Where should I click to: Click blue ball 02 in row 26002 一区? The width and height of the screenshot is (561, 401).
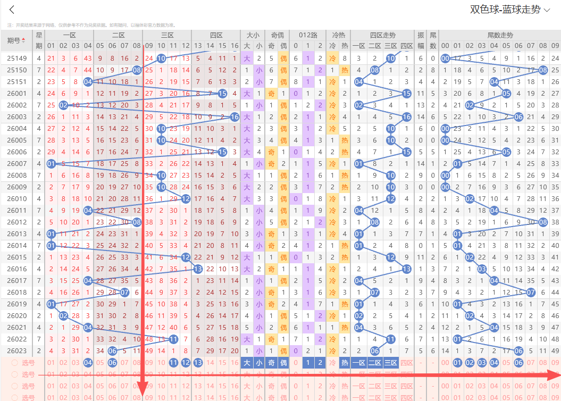click(63, 105)
